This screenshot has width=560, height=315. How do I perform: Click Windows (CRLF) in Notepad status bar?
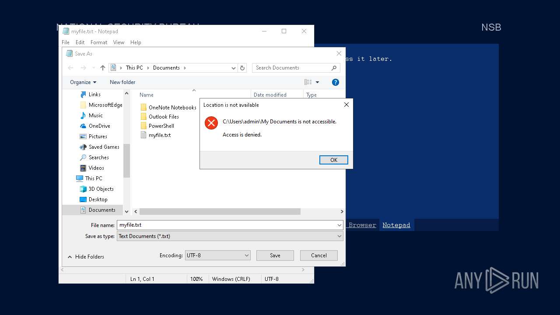tap(231, 279)
